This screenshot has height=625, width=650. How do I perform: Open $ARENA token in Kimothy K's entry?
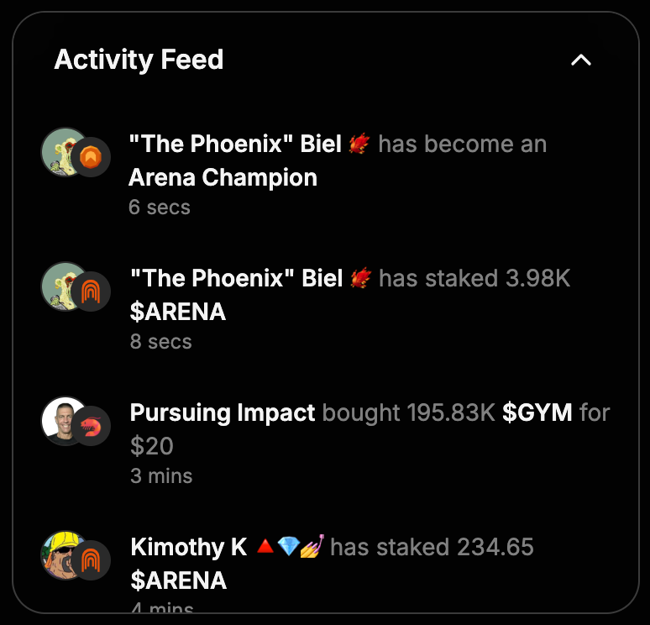(x=178, y=581)
